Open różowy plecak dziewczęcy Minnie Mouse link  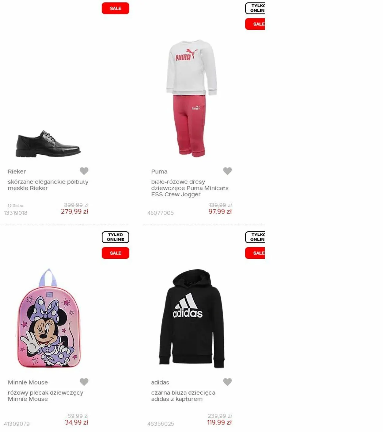click(45, 396)
